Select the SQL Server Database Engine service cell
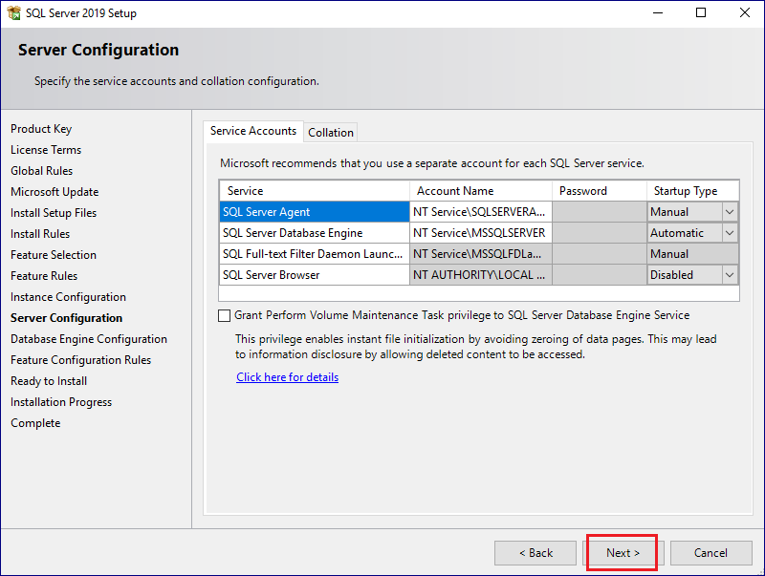The image size is (765, 576). 315,233
